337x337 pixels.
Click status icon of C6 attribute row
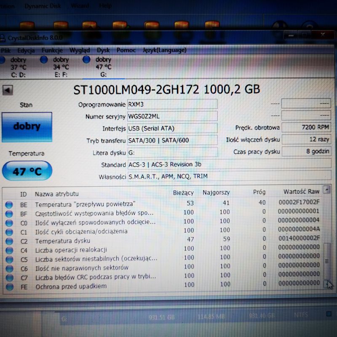[x=9, y=269]
